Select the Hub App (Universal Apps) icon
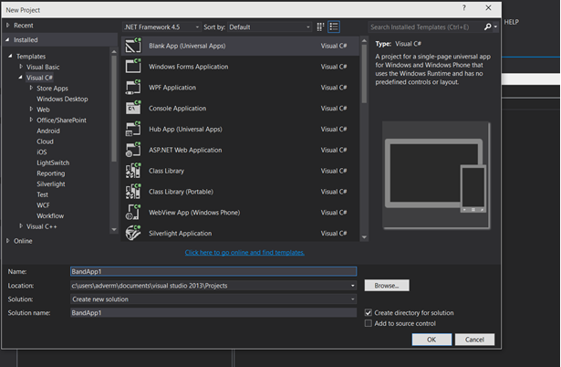Screen dimensions: 561x367 133,129
